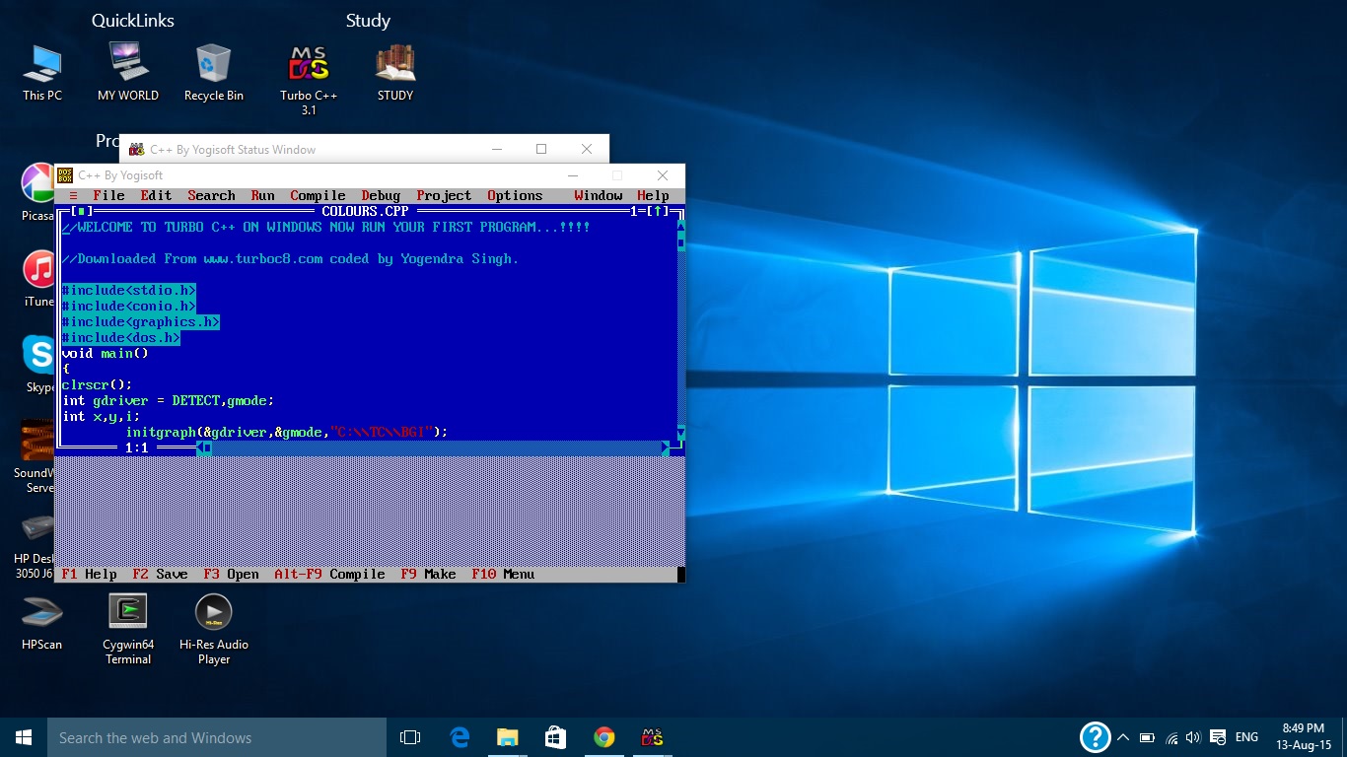The height and width of the screenshot is (757, 1347).
Task: Launch Google Chrome from taskbar
Action: (604, 737)
